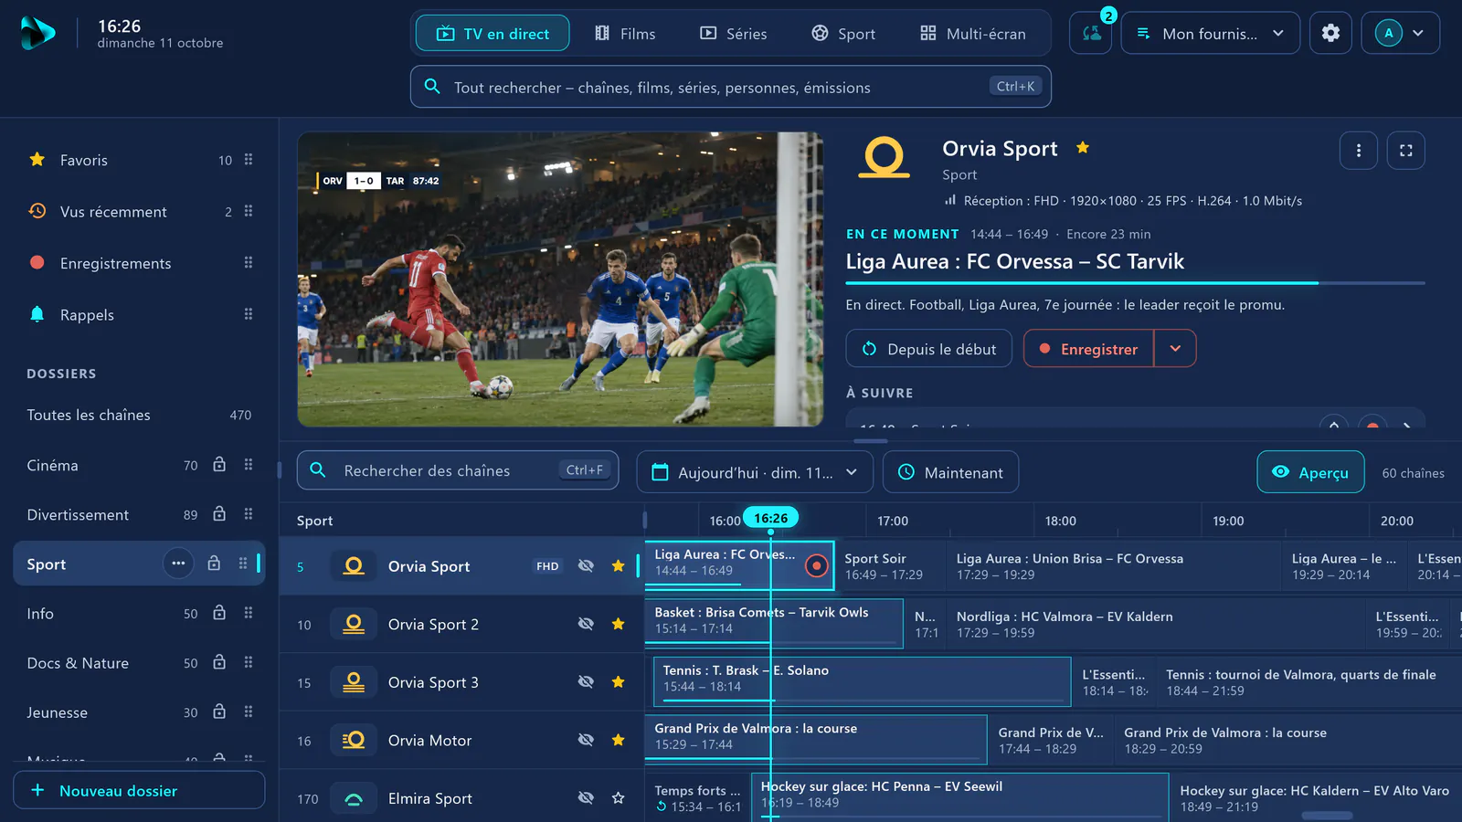
Task: Open the account avatar dropdown
Action: [1400, 33]
